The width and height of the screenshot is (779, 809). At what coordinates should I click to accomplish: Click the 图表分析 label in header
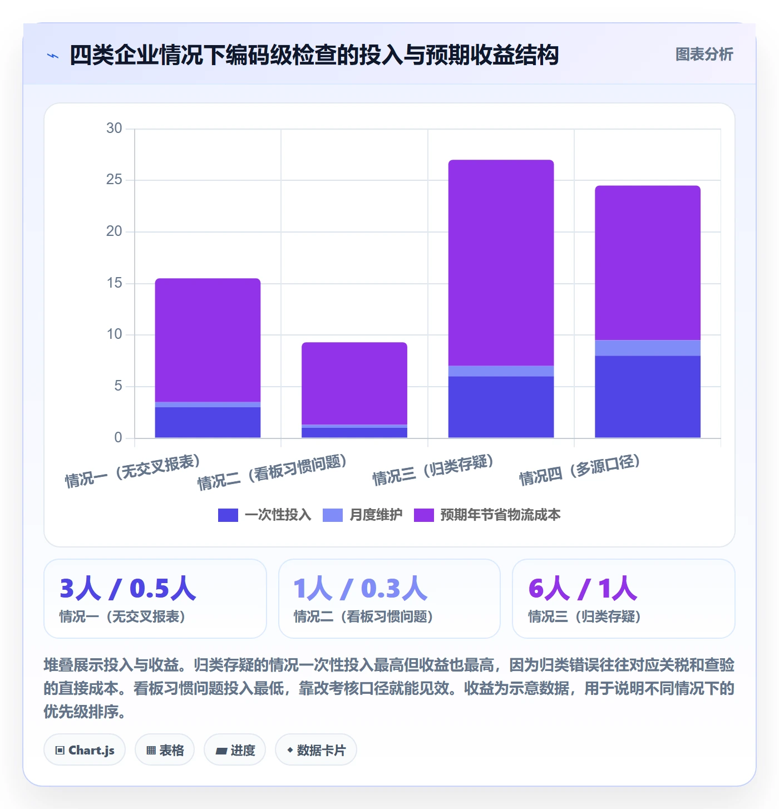pyautogui.click(x=704, y=55)
